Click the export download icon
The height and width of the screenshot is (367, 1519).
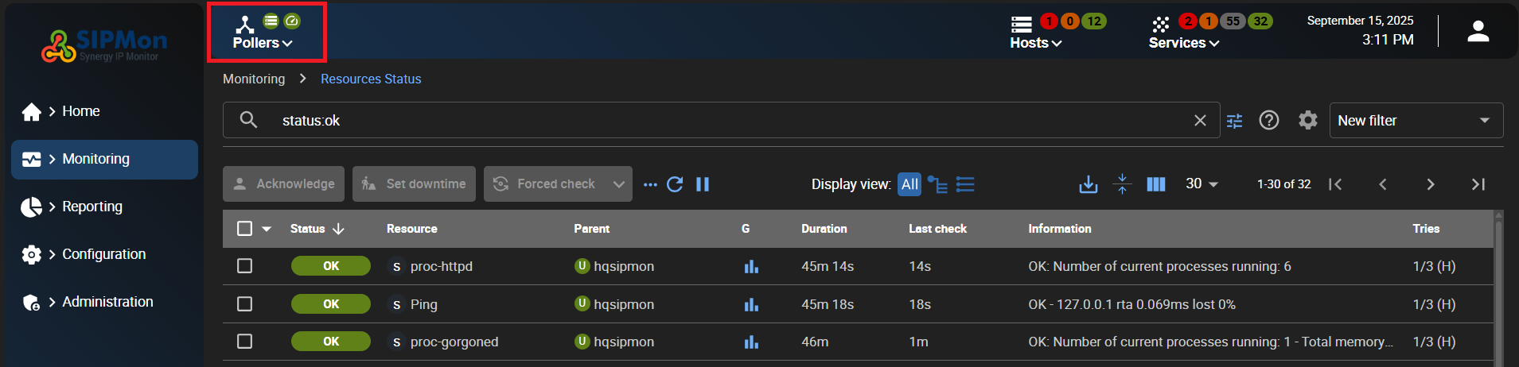[x=1088, y=184]
